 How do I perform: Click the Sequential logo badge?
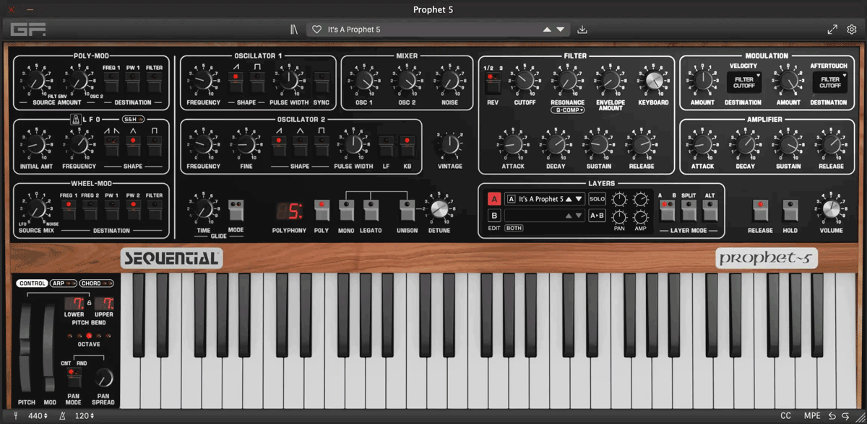click(x=171, y=258)
